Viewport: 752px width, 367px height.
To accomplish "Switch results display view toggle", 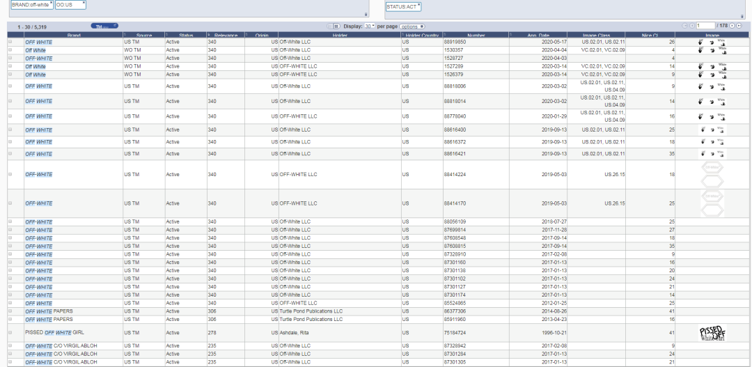I will pyautogui.click(x=334, y=26).
